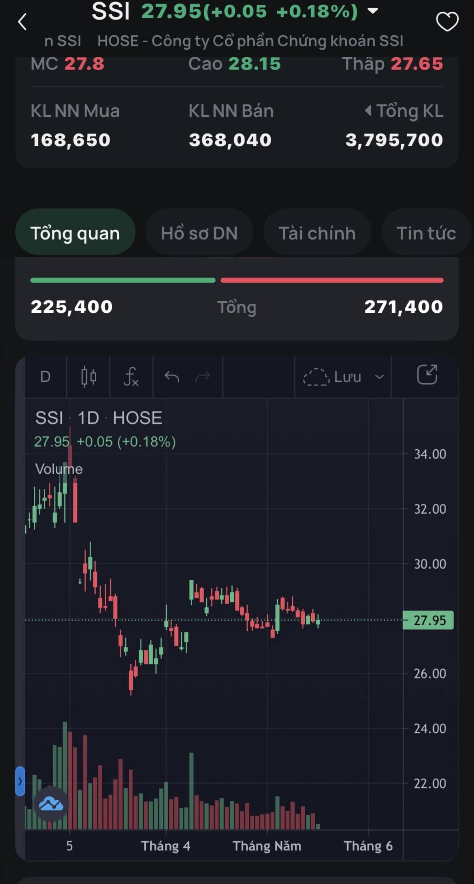The width and height of the screenshot is (474, 884).
Task: Expand the price dropdown arrow next to SSI 27.95
Action: click(372, 11)
